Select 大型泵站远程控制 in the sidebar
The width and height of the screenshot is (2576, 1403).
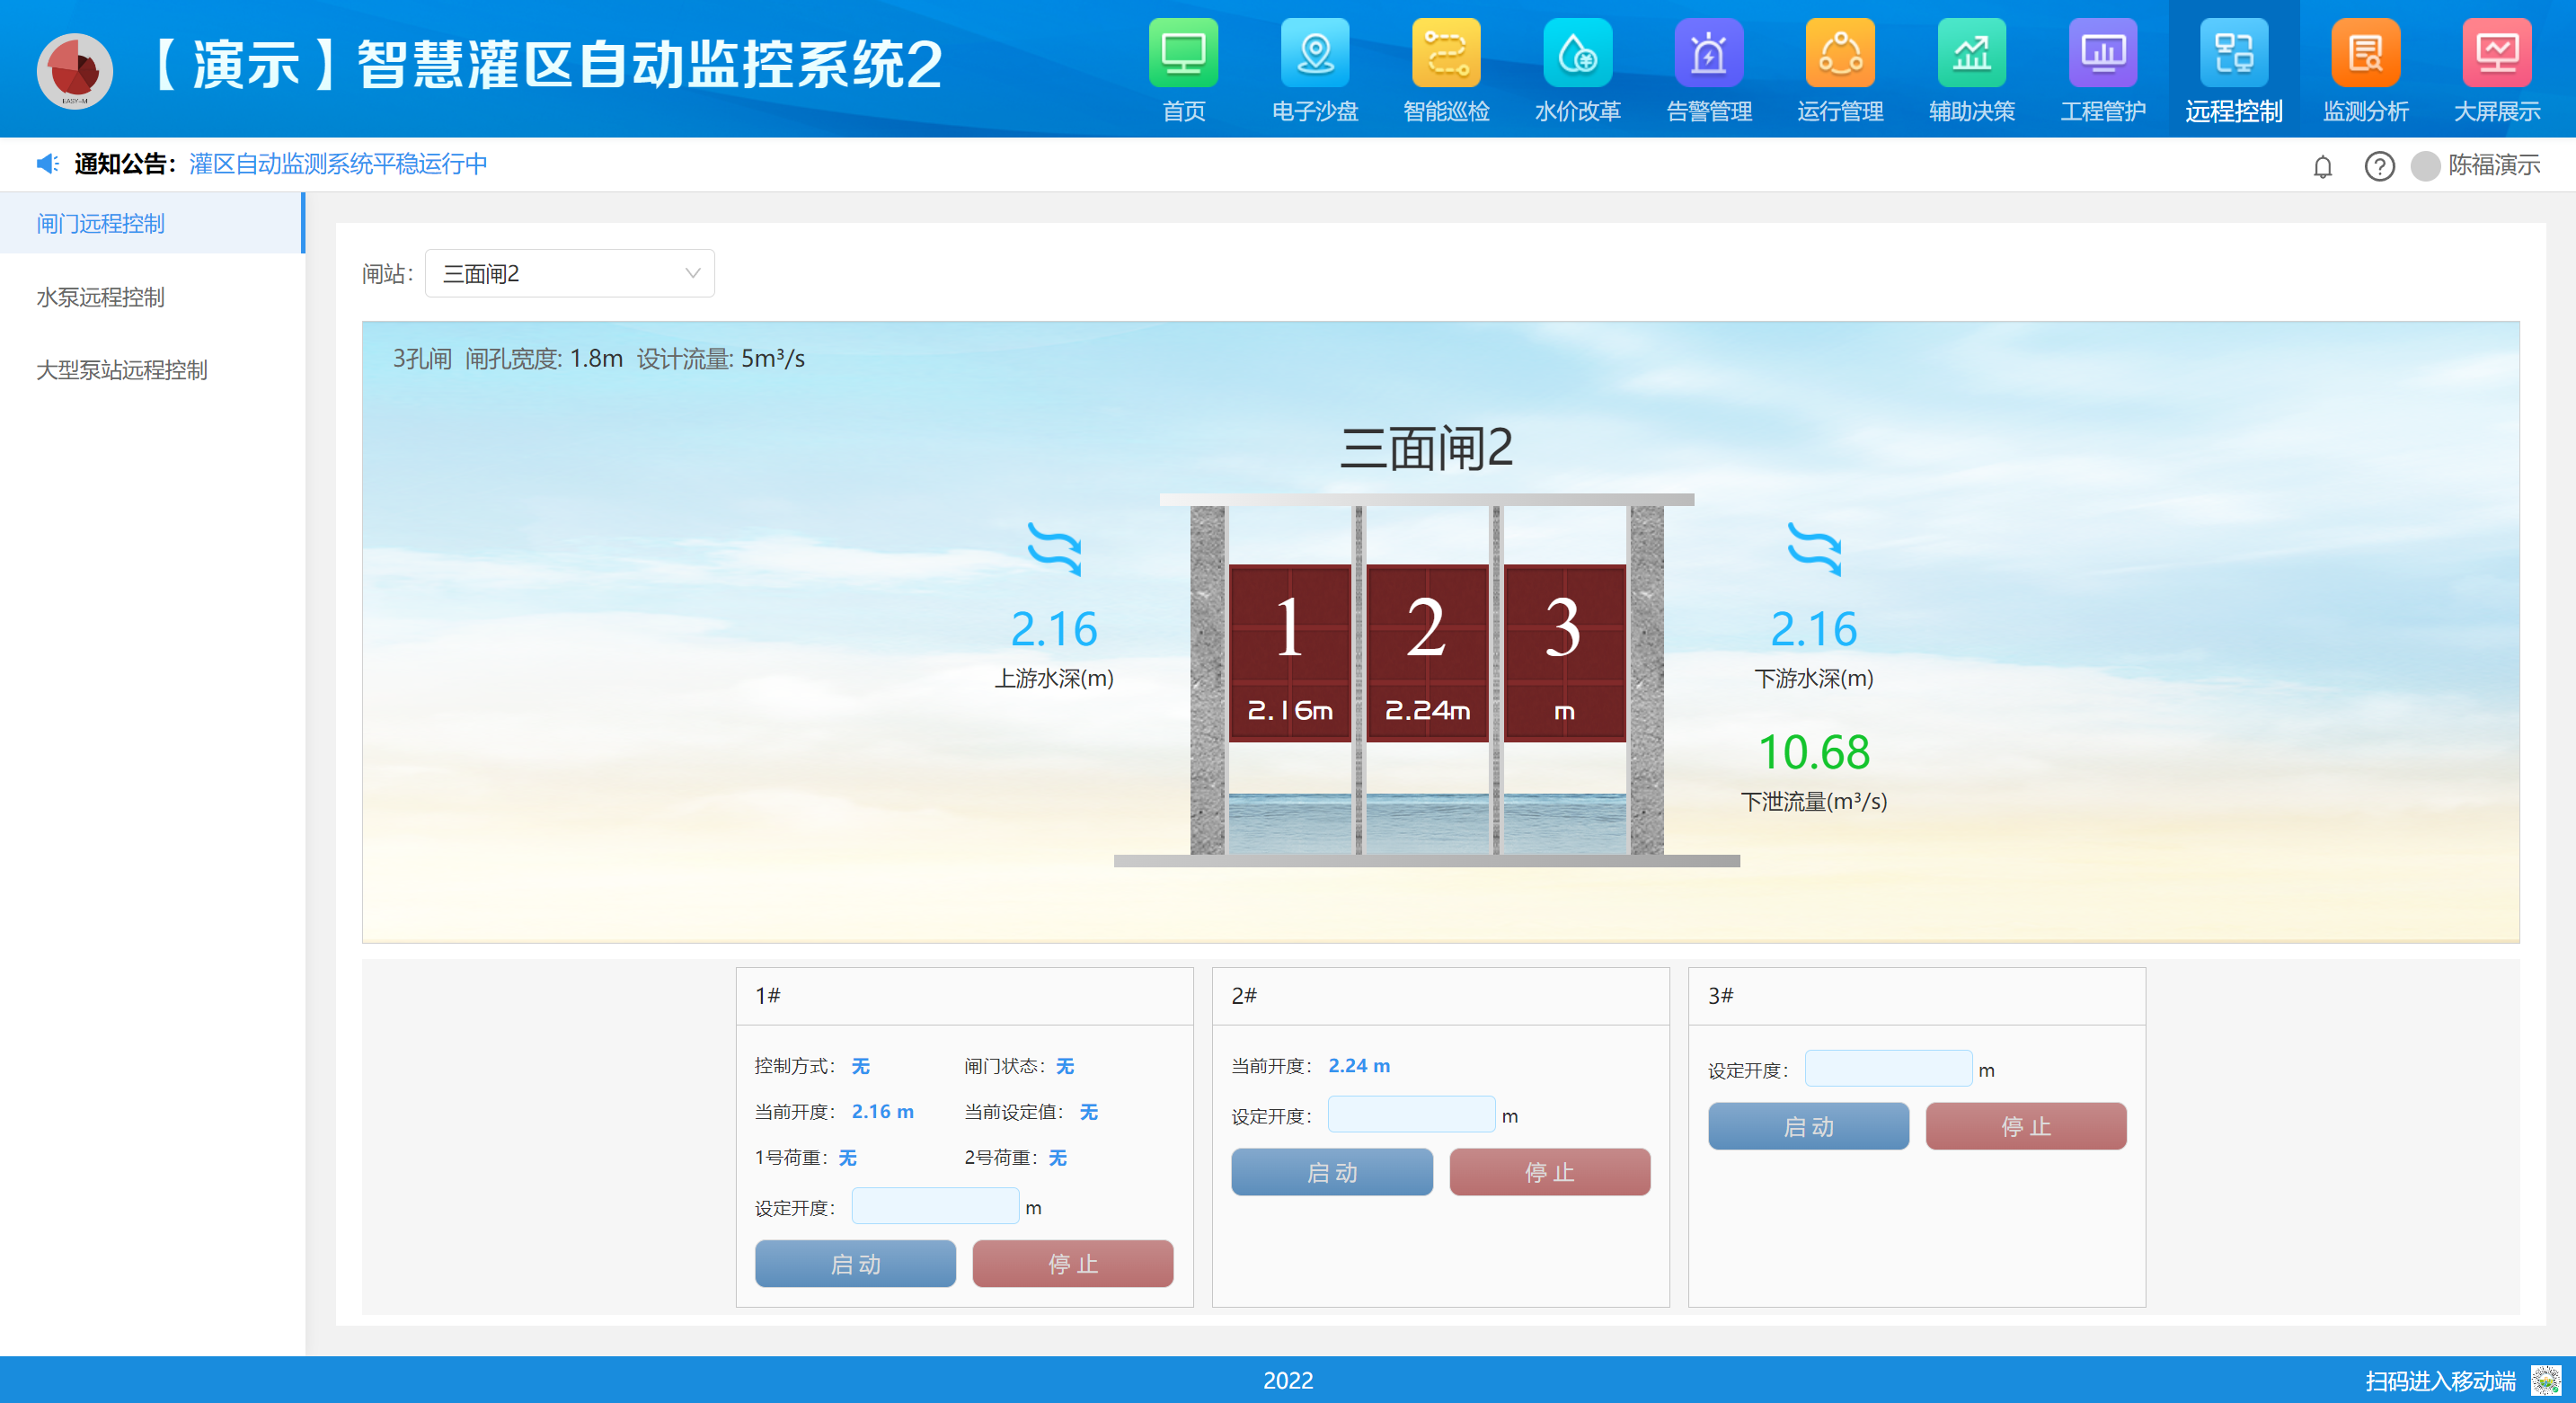151,370
